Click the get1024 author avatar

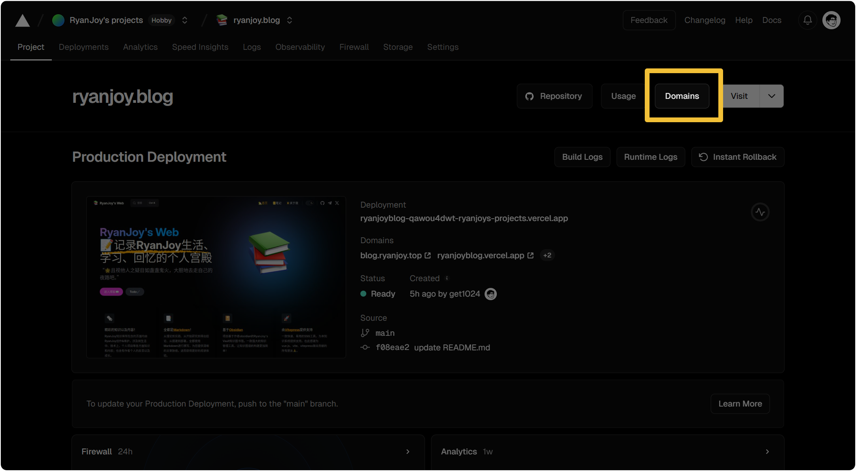pos(490,294)
